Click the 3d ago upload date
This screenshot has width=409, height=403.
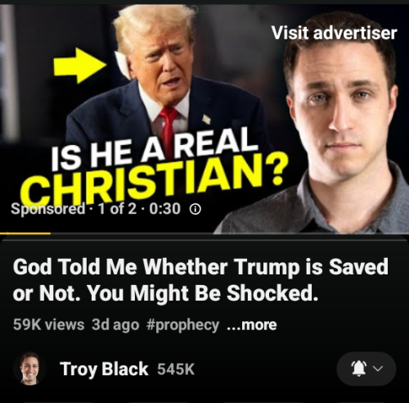tap(115, 325)
